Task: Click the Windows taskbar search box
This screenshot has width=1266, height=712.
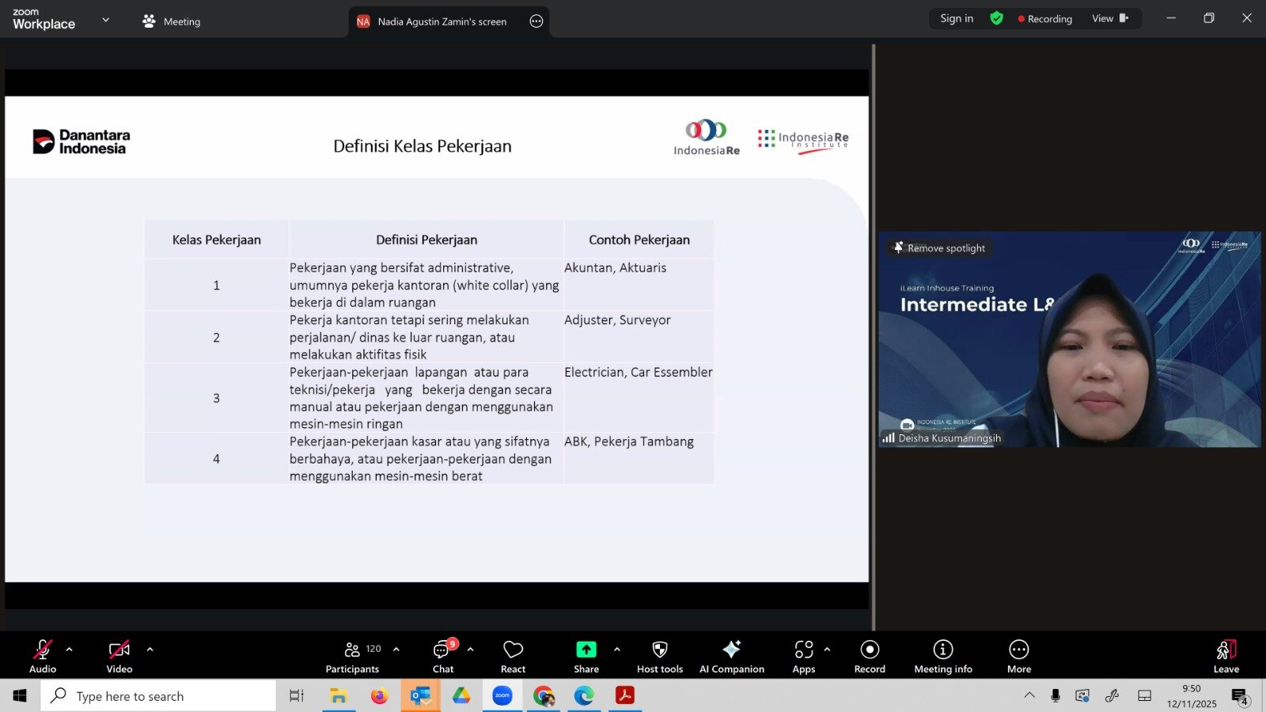Action: click(x=158, y=696)
